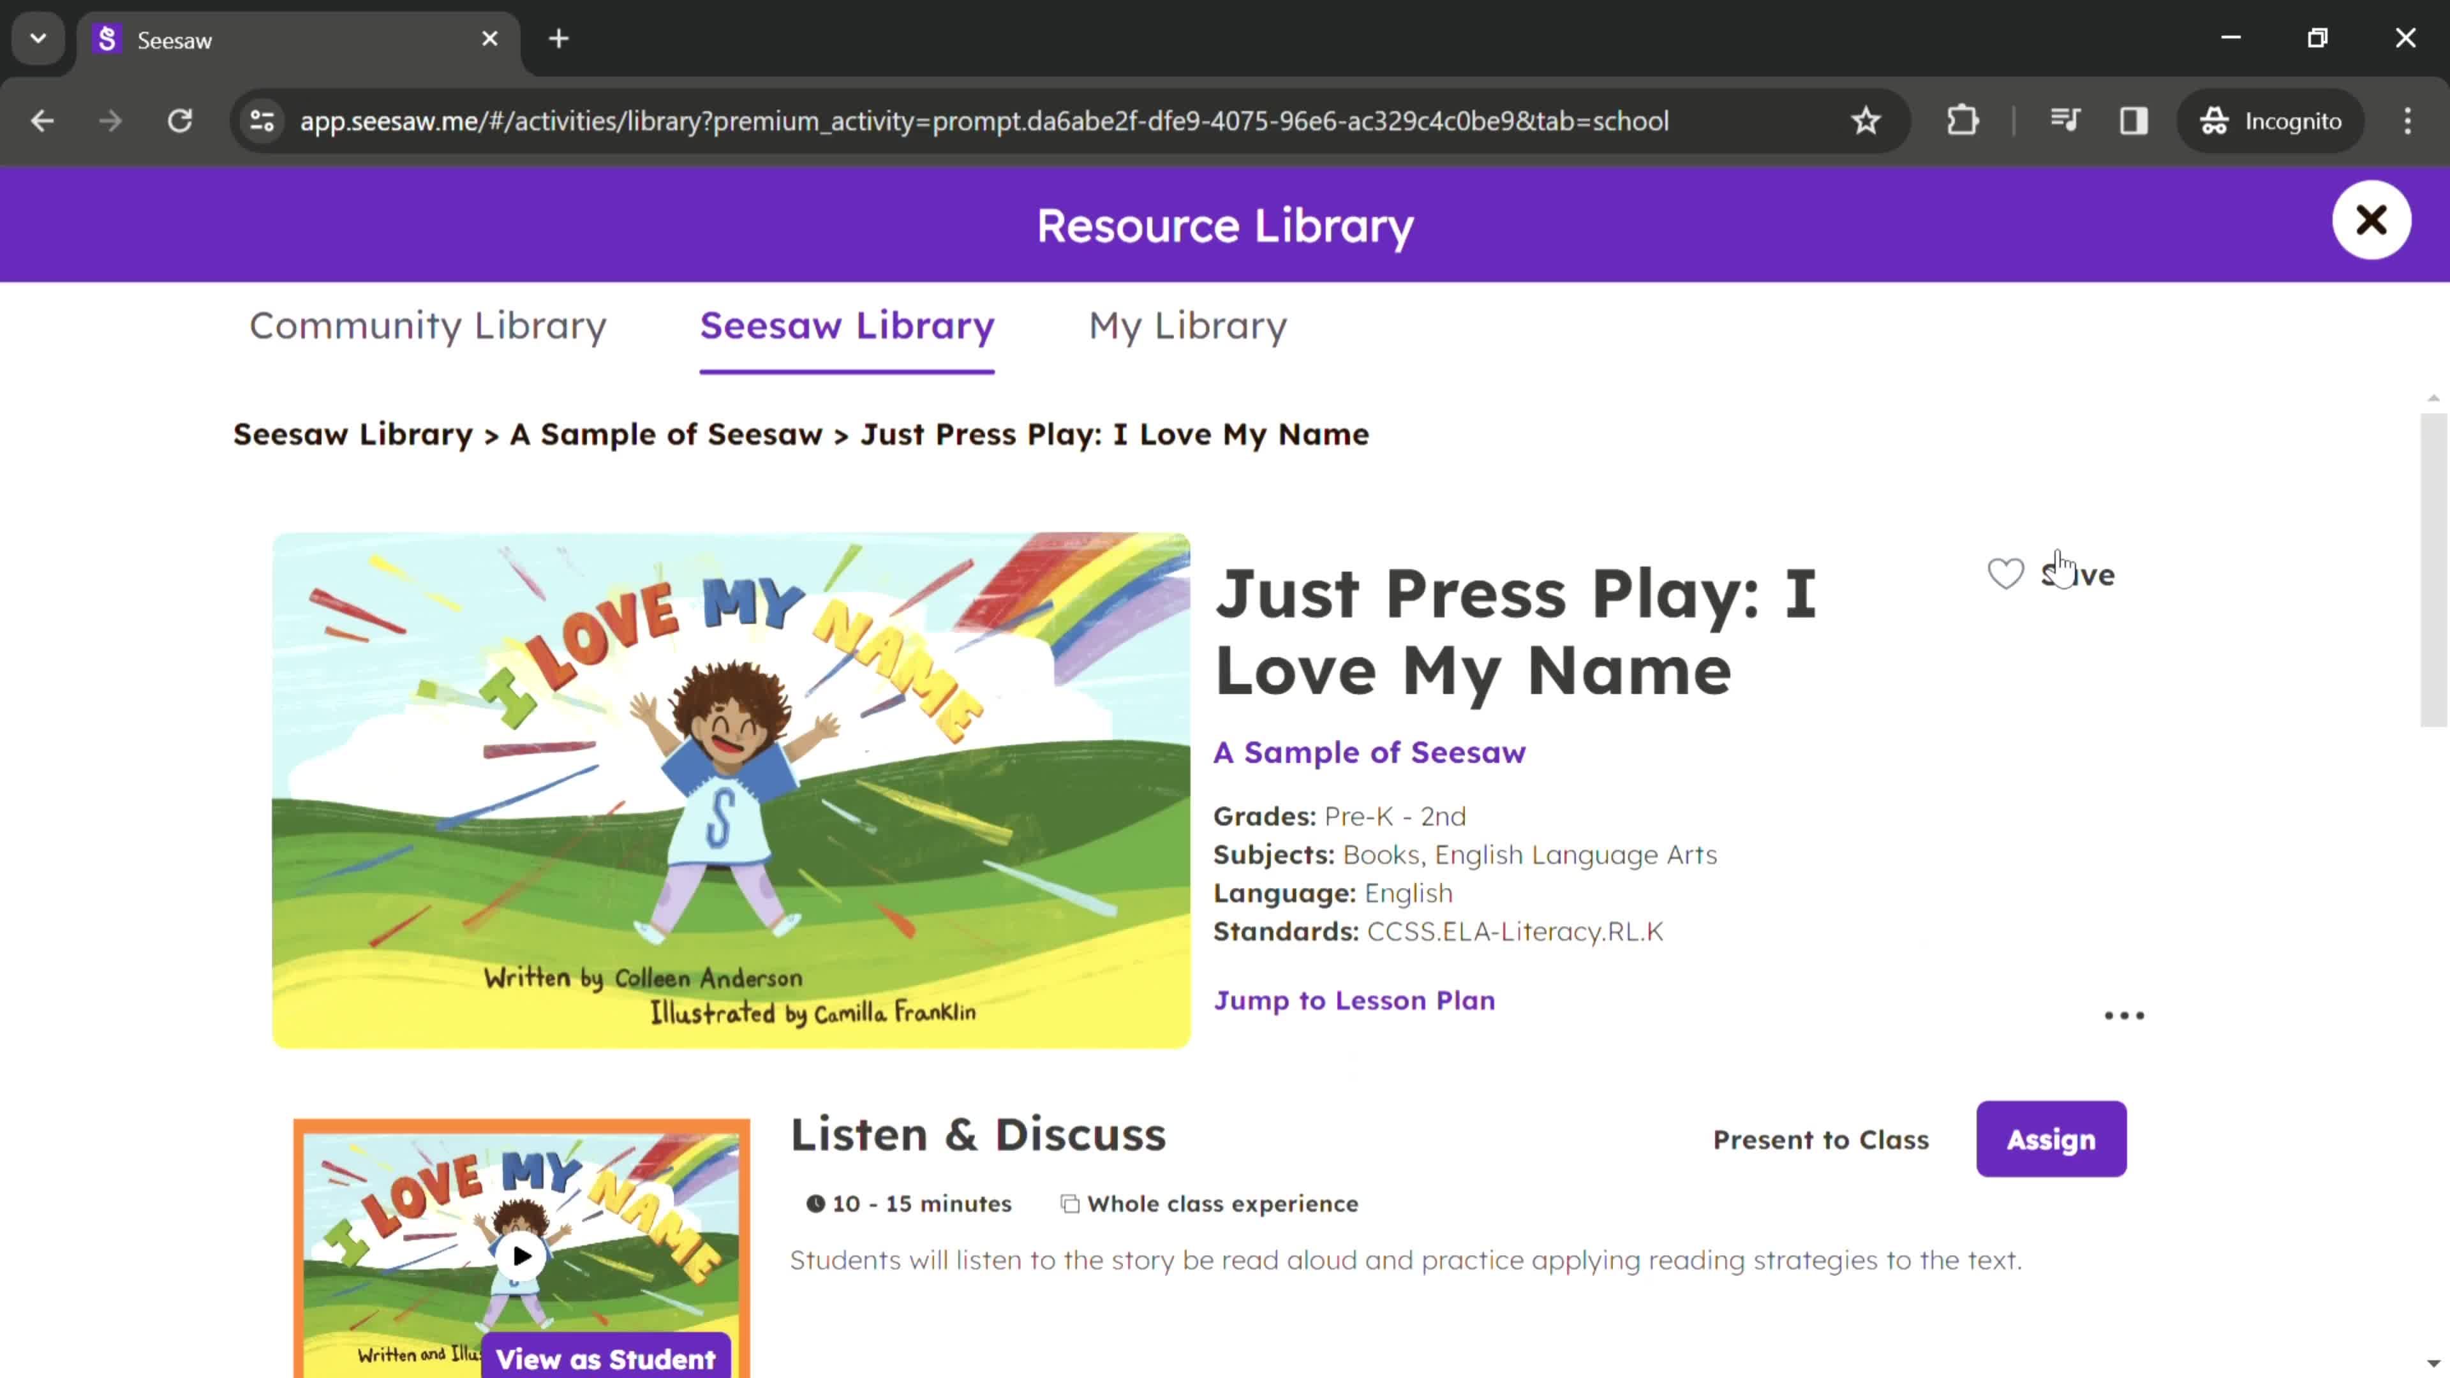The image size is (2450, 1378).
Task: Open the three-dots more options menu
Action: pyautogui.click(x=2123, y=1016)
